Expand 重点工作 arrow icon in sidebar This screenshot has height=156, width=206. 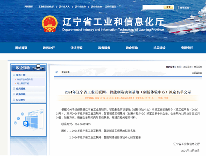pyautogui.click(x=14, y=75)
